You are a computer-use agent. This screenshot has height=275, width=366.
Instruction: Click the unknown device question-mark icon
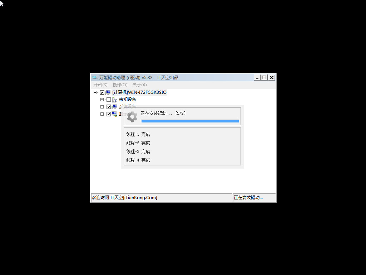click(x=115, y=100)
